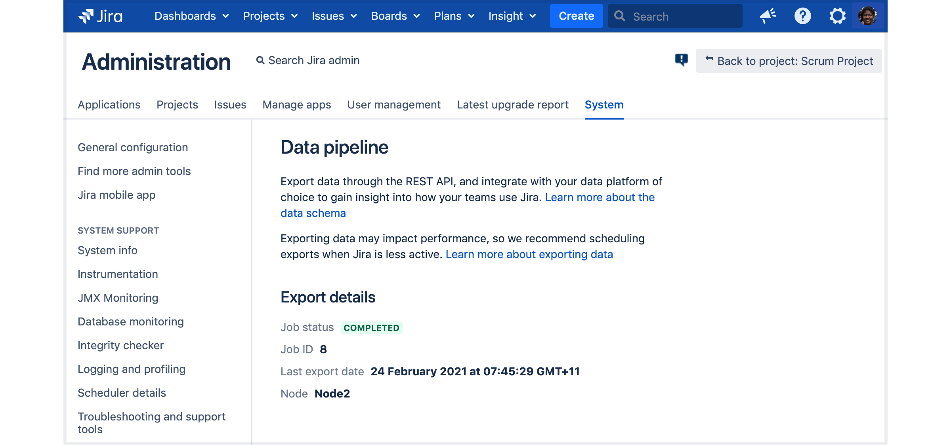Image resolution: width=951 pixels, height=445 pixels.
Task: Open JMX Monitoring
Action: [x=118, y=298]
